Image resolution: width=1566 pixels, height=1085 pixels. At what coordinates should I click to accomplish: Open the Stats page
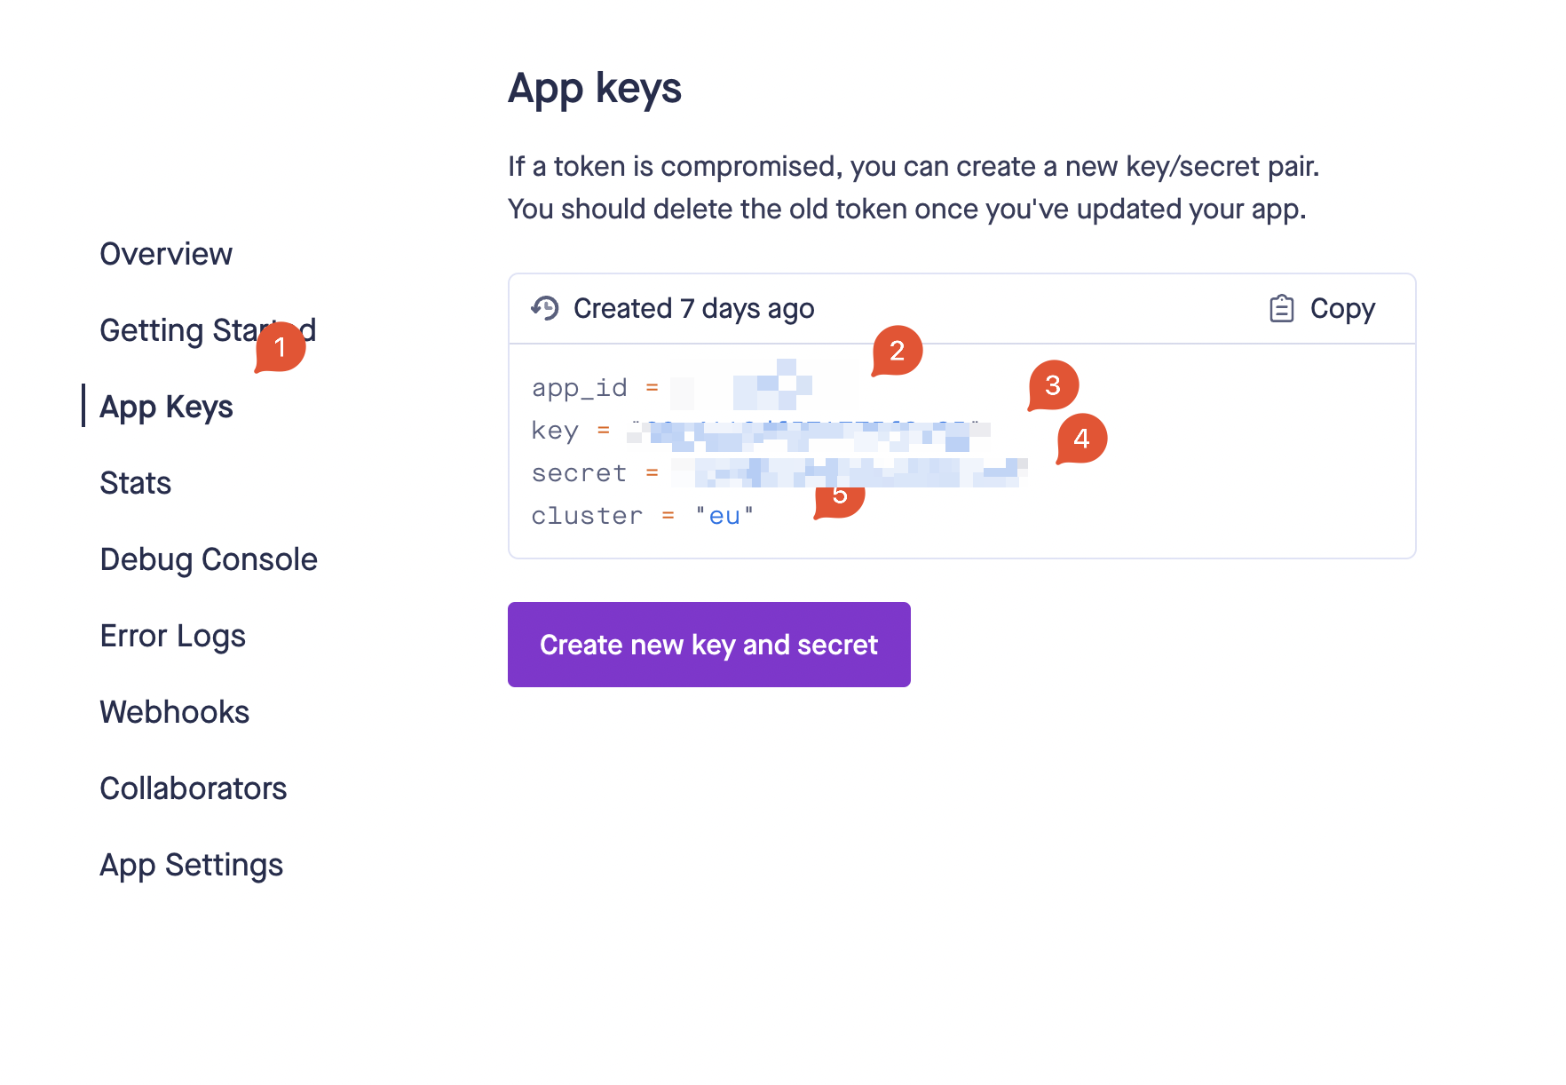tap(135, 483)
